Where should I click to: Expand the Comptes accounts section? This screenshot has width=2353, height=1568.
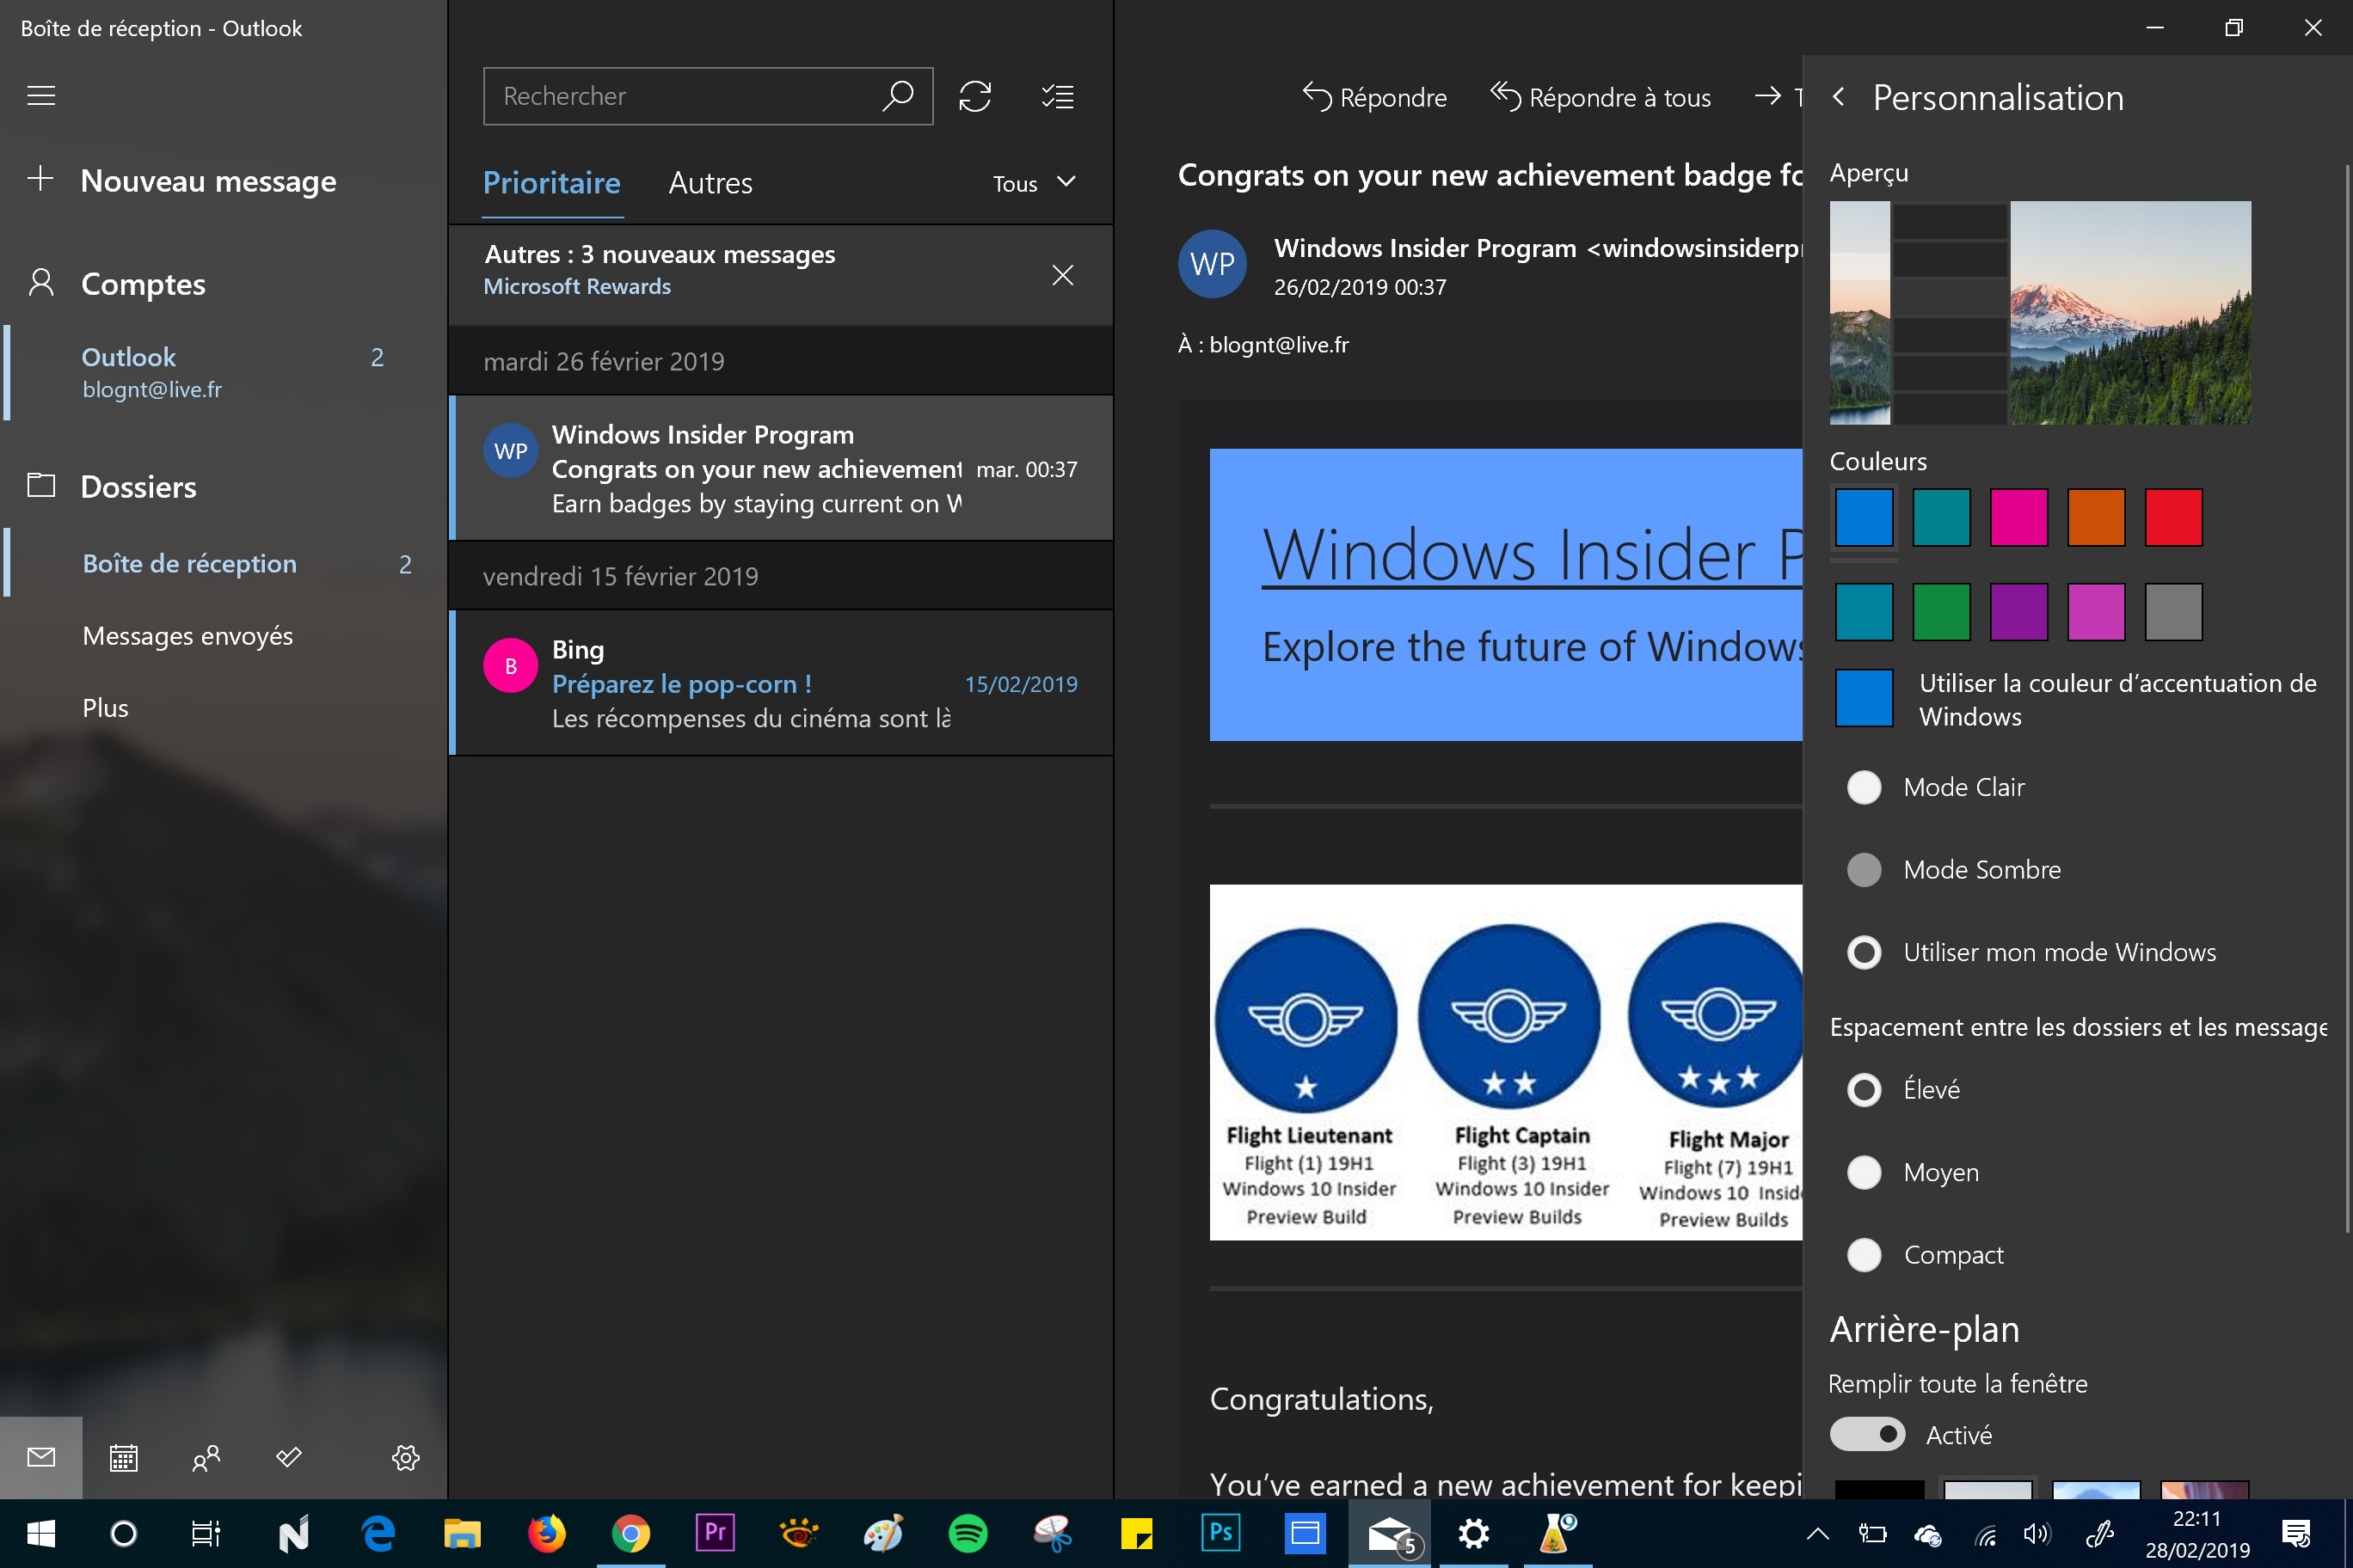pyautogui.click(x=143, y=284)
